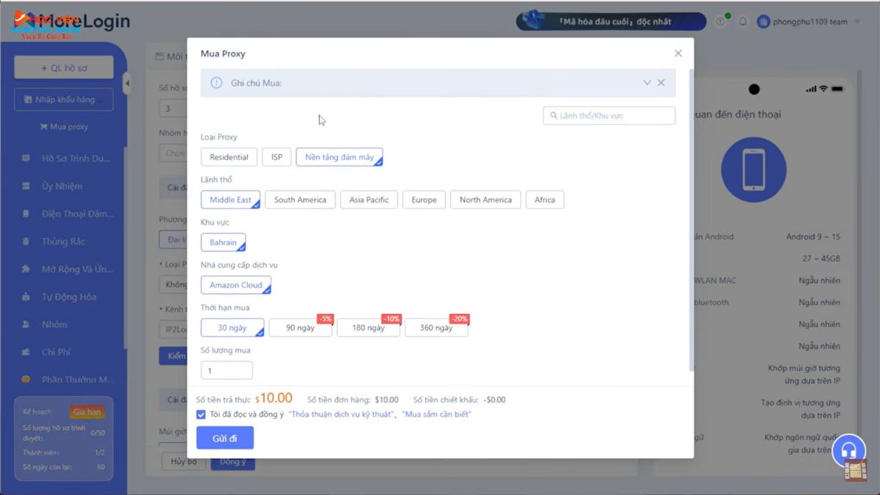Click the Android 9 ~ 15 value
The width and height of the screenshot is (880, 495).
click(x=813, y=237)
